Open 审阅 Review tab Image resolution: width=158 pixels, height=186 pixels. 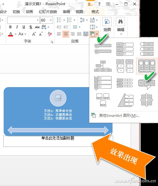66,12
